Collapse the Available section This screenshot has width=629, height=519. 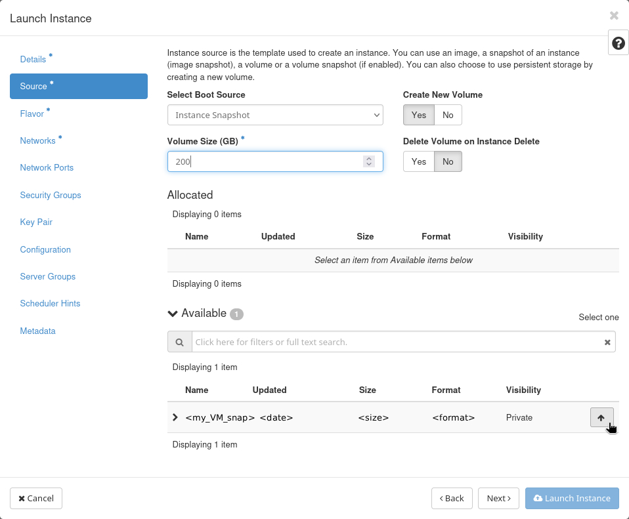point(173,314)
